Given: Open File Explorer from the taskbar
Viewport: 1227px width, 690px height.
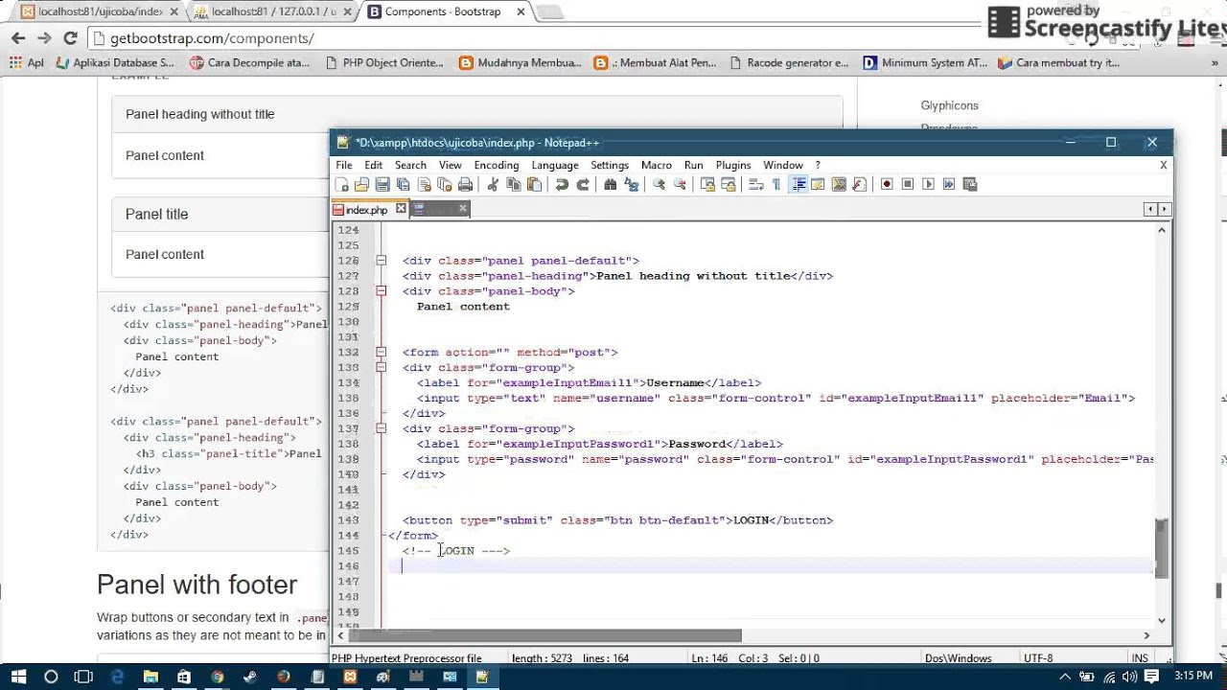Looking at the screenshot, I should pyautogui.click(x=150, y=677).
